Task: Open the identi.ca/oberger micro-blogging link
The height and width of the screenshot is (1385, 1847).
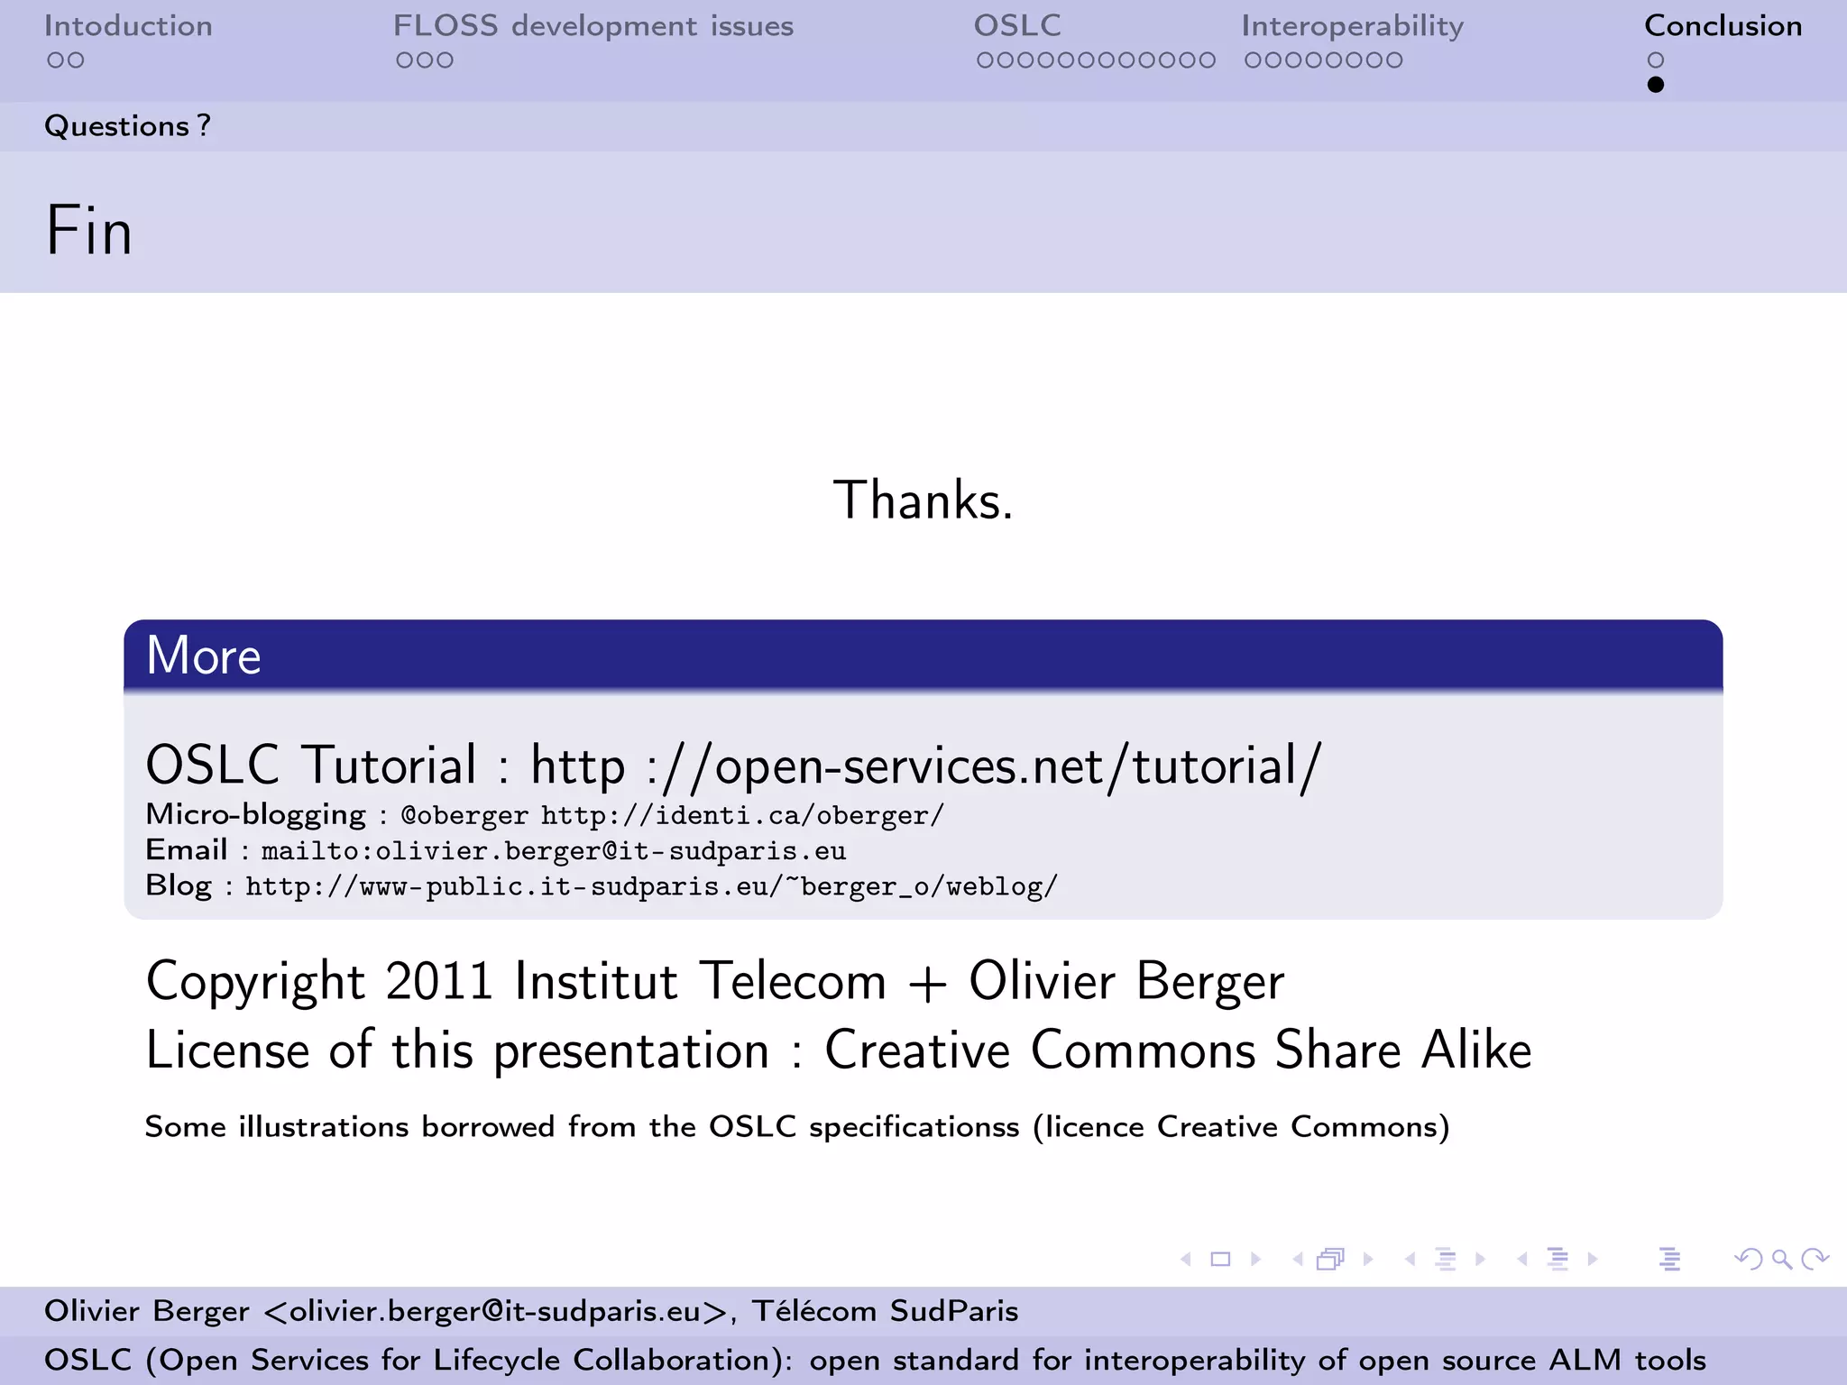Action: pos(742,816)
